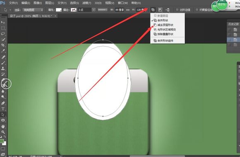Open the stroke width 3点 dropdown arrow
Image resolution: width=240 pixels, height=157 pixels.
[94, 10]
